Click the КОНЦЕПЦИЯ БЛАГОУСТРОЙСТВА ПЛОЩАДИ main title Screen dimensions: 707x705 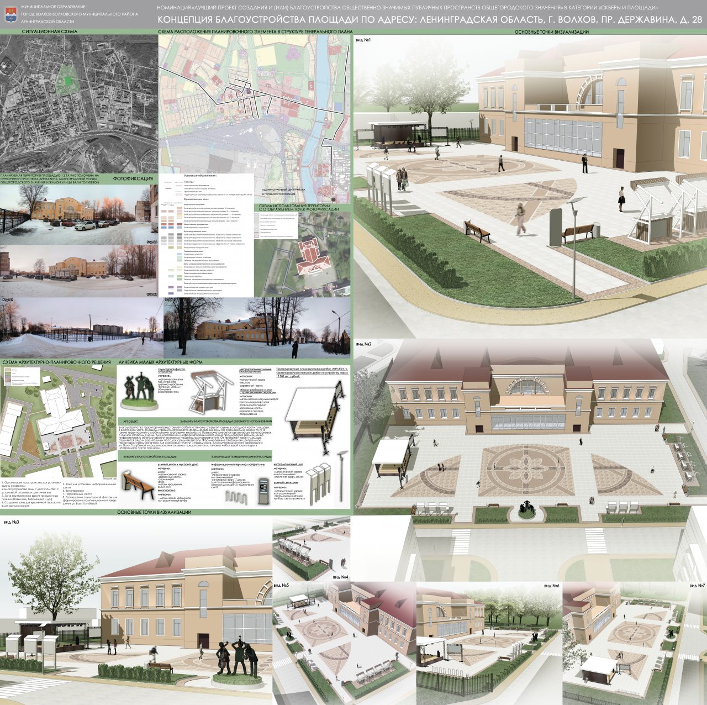430,20
